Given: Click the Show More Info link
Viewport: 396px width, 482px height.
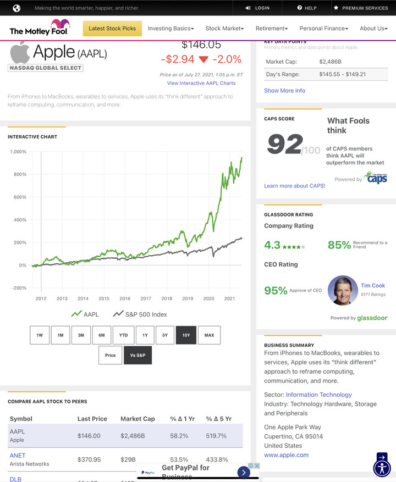Looking at the screenshot, I should pyautogui.click(x=284, y=91).
